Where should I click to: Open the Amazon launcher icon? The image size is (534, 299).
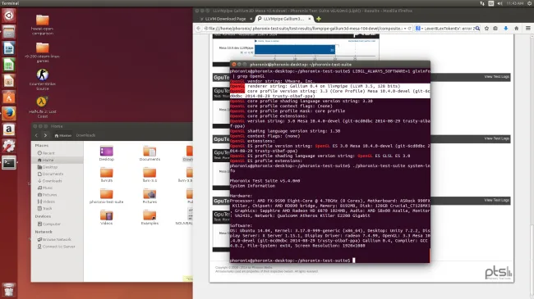coord(9,129)
